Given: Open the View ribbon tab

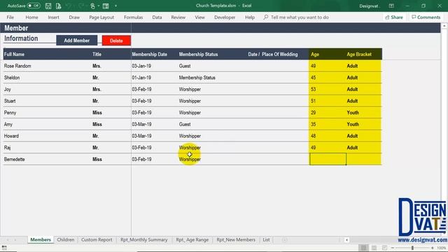Looking at the screenshot, I should 199,17.
